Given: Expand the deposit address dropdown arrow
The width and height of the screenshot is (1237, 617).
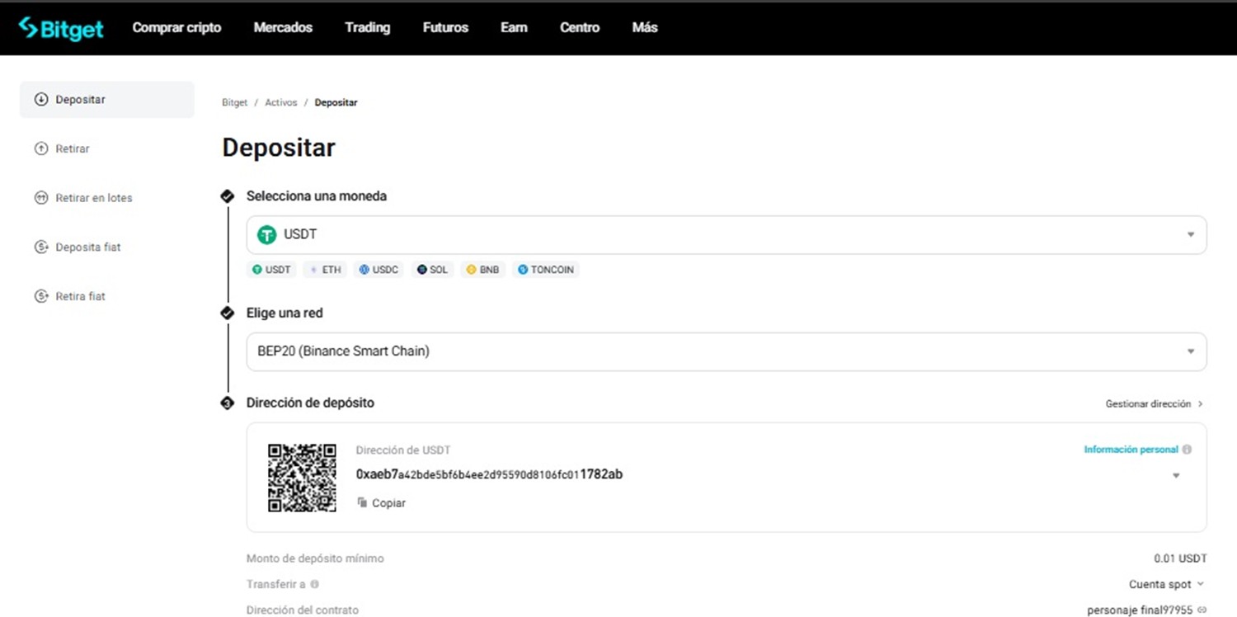Looking at the screenshot, I should [1176, 476].
